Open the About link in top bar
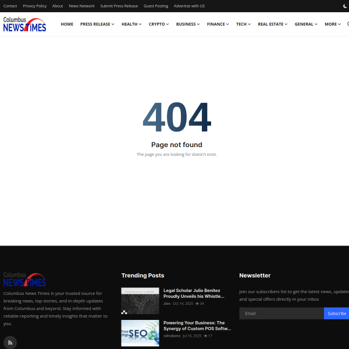 [x=58, y=6]
